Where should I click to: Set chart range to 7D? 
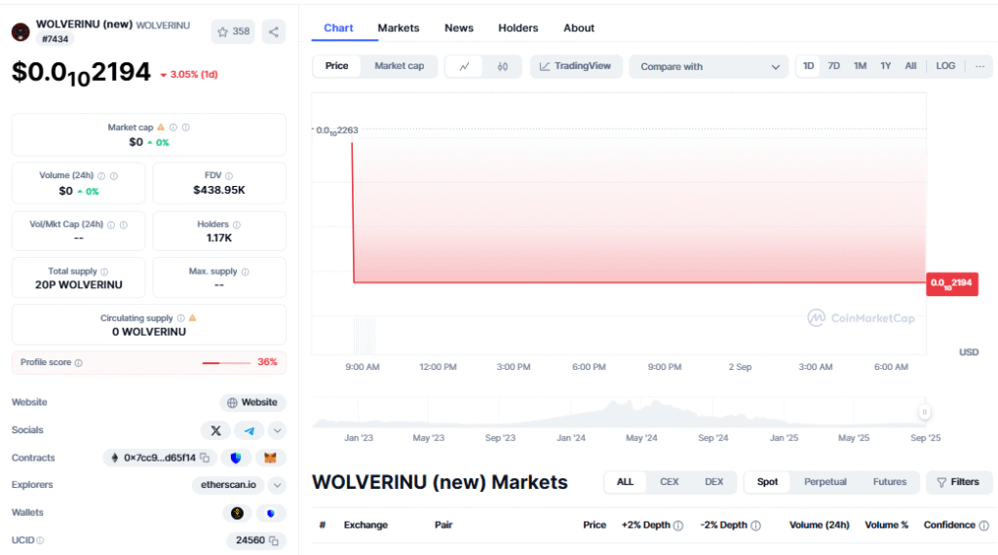point(834,66)
